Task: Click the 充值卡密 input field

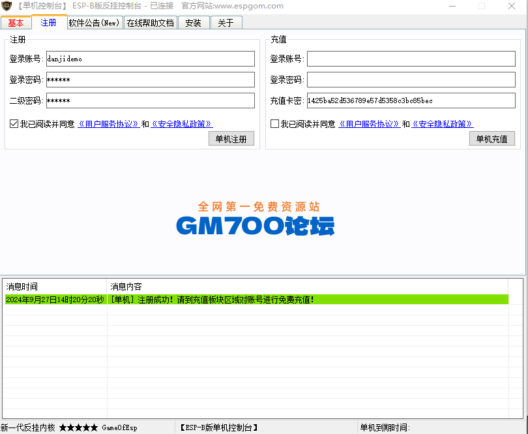Action: [x=411, y=101]
